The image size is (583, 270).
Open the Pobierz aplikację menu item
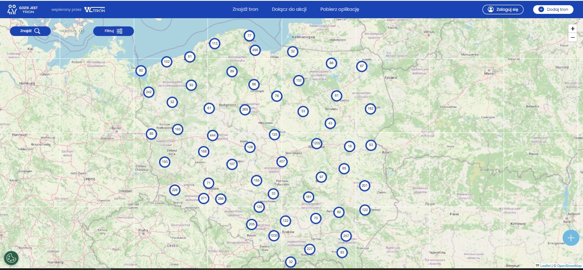pyautogui.click(x=340, y=9)
